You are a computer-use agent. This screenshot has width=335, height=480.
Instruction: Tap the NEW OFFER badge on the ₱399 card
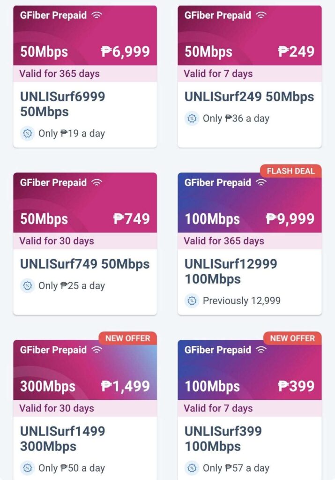pyautogui.click(x=292, y=338)
